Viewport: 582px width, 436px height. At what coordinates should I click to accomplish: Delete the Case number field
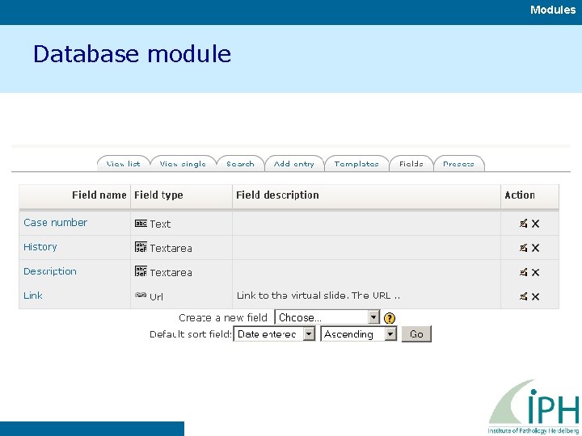[535, 224]
